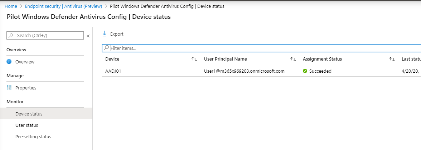Open User status in Monitor section

(26, 125)
